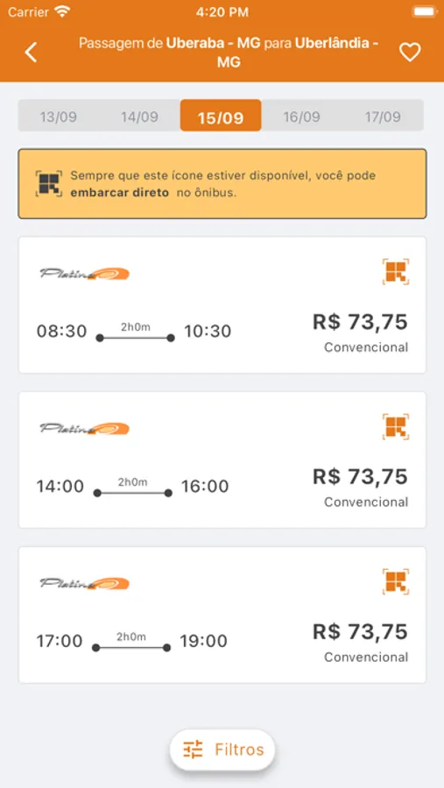Screen dimensions: 444x788
Task: Click Platina logo on 14:00 departure
Action: pos(84,428)
